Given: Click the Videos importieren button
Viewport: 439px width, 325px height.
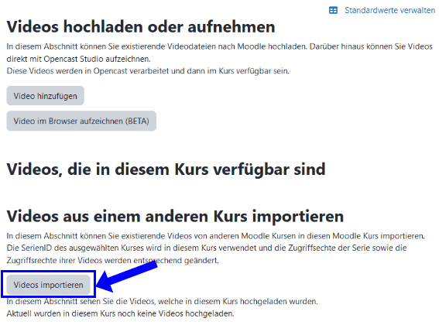Looking at the screenshot, I should (49, 285).
